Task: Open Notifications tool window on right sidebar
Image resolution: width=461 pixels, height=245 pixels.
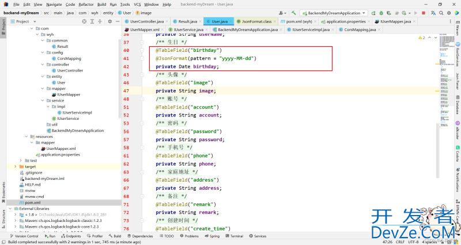Action: [x=458, y=180]
